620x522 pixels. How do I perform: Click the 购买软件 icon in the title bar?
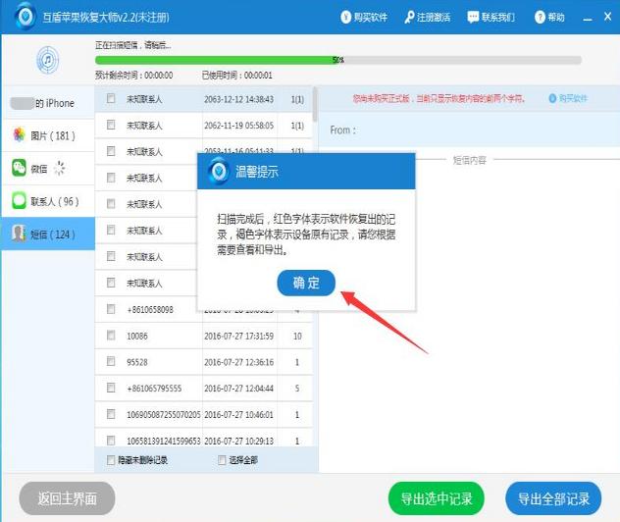click(x=345, y=17)
